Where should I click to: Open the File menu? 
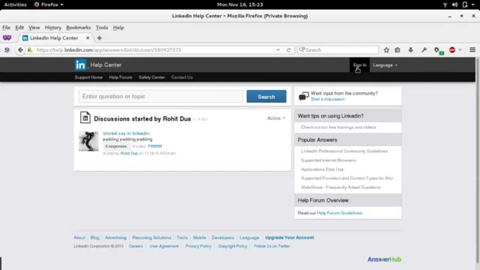point(6,27)
